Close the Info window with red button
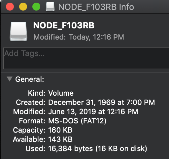Screen dimensions: 169x159 point(10,7)
